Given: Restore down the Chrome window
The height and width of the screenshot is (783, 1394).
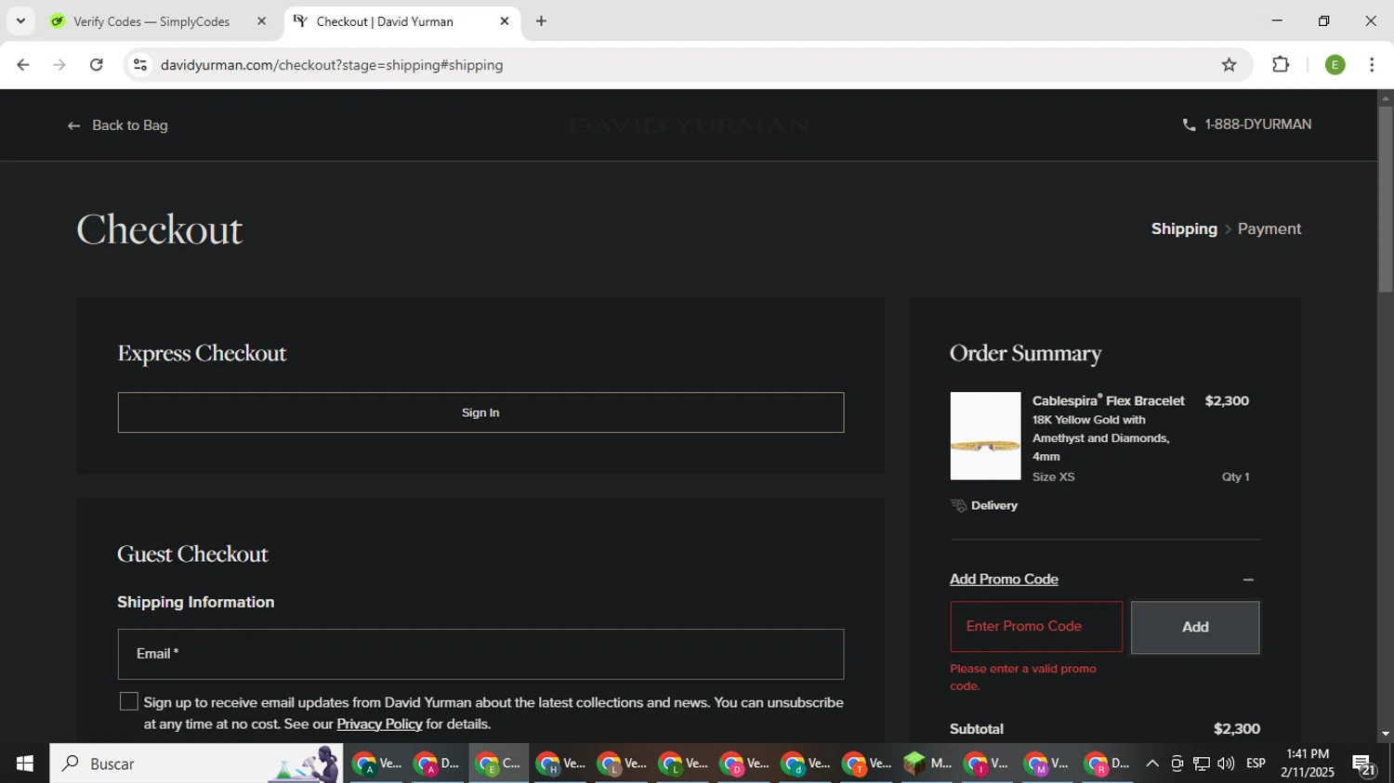Looking at the screenshot, I should [1323, 20].
